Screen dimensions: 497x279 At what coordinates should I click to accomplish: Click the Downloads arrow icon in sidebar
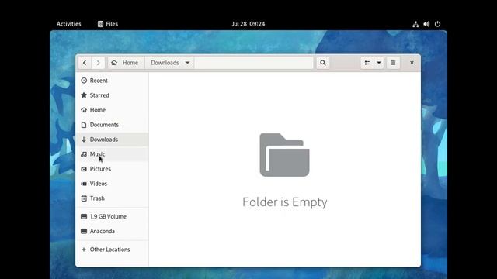point(84,139)
